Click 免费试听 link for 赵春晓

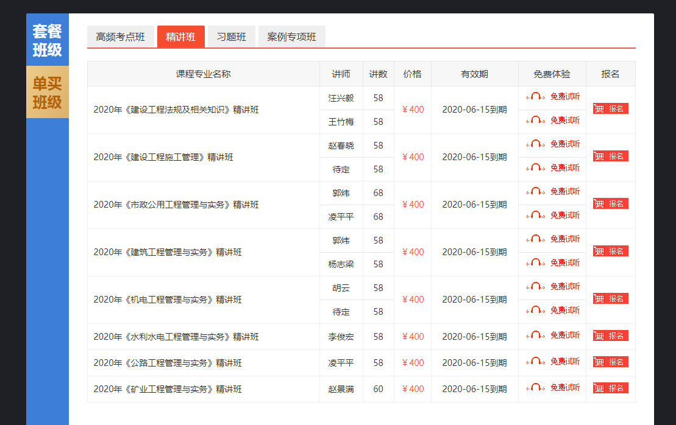click(565, 144)
